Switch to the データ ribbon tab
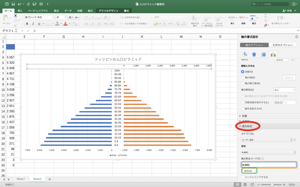This screenshot has width=300, height=187. [x=68, y=11]
